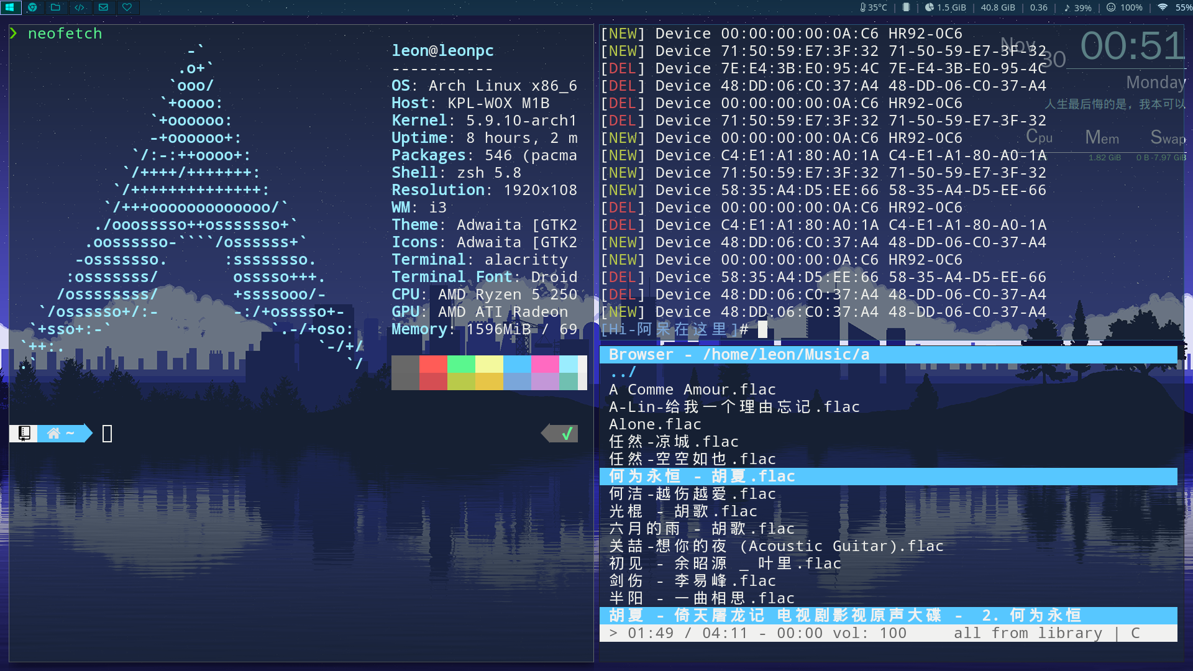Switch to the Chrome browser workspace icon
The image size is (1193, 671).
click(33, 7)
